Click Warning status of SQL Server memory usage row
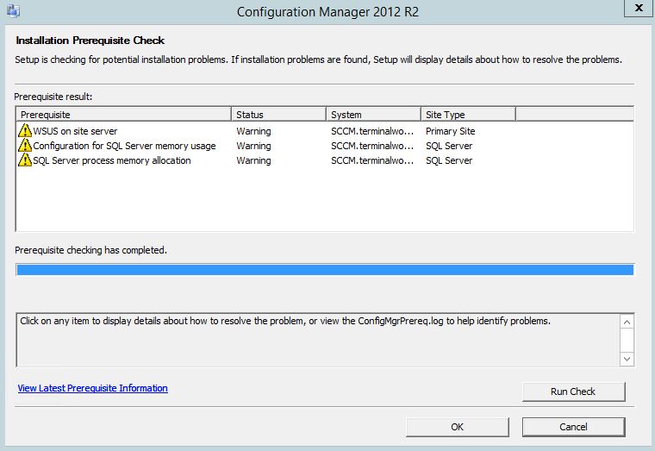Screen dimensions: 655x451 pyautogui.click(x=253, y=146)
